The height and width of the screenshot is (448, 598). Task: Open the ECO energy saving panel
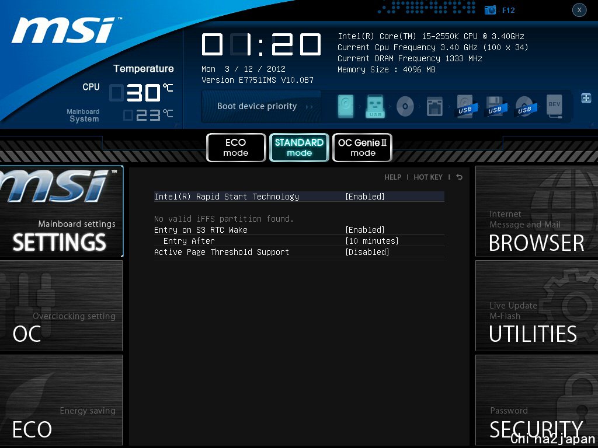[61, 400]
